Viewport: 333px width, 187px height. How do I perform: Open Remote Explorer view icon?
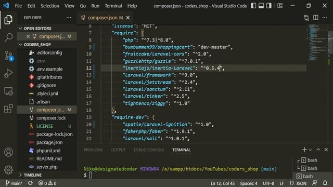coord(8,91)
